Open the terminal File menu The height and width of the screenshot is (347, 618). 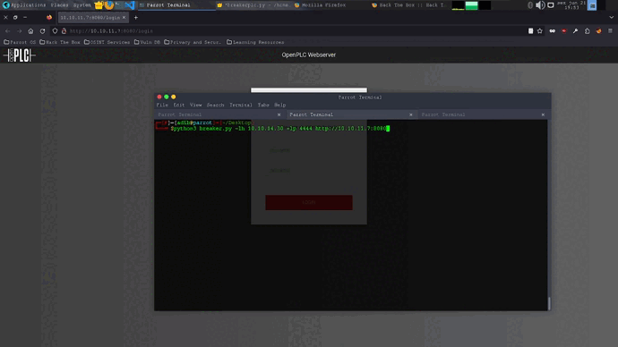(x=162, y=105)
